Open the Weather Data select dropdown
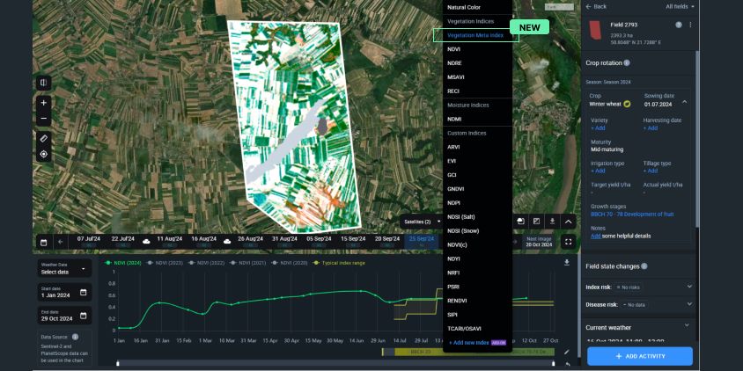Image resolution: width=743 pixels, height=371 pixels. tap(64, 269)
